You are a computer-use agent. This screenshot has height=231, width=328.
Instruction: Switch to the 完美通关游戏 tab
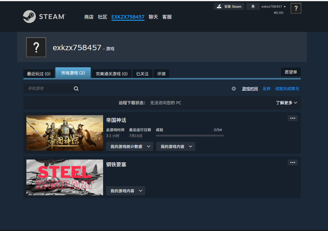111,74
